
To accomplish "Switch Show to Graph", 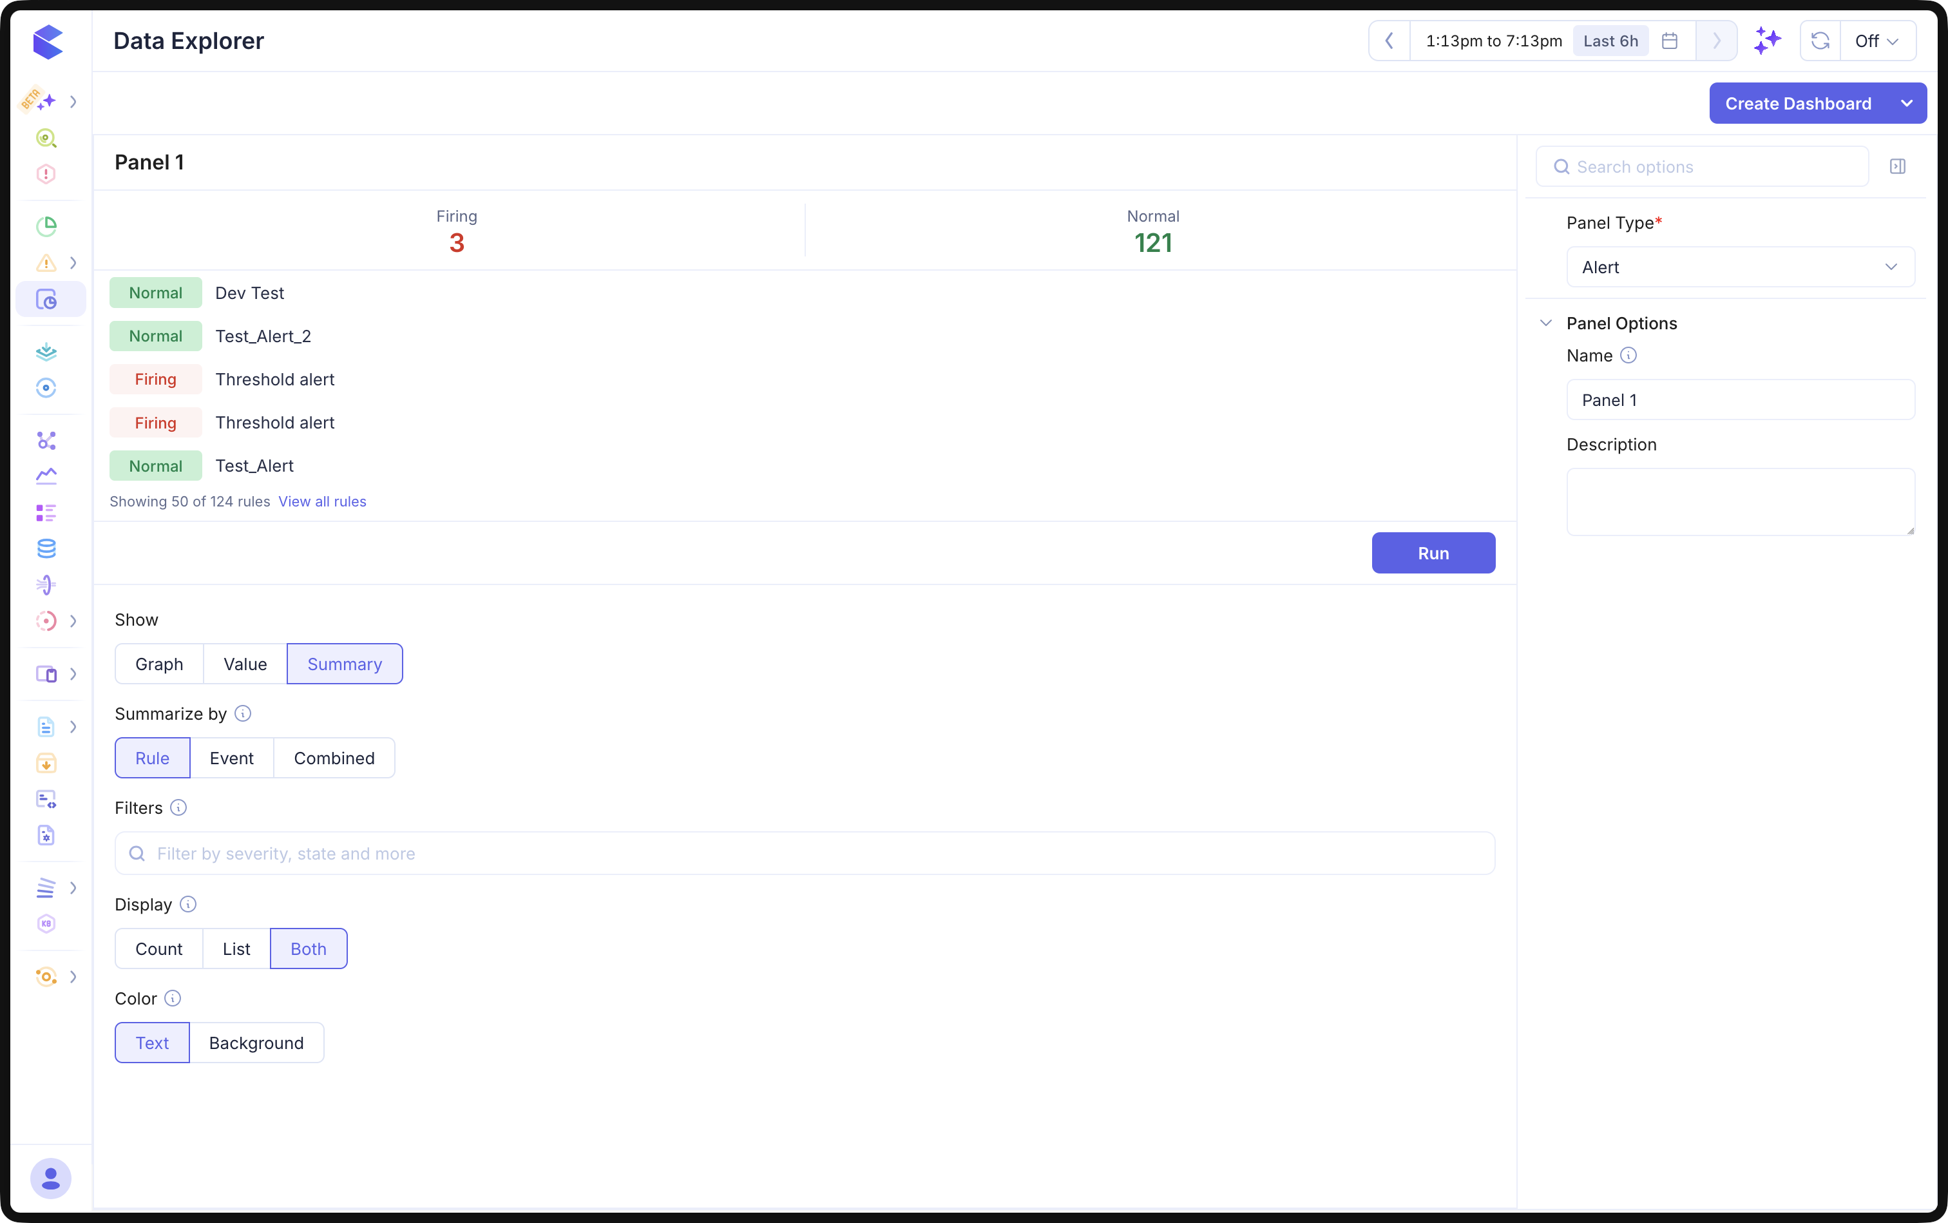I will [159, 664].
